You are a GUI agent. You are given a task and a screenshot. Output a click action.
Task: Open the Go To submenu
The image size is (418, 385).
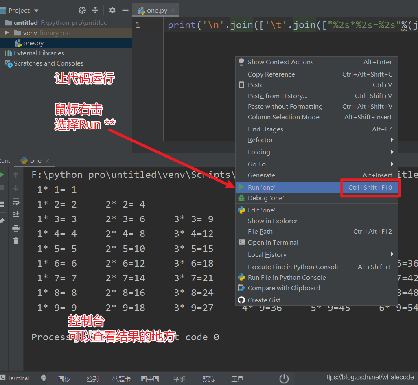point(317,164)
